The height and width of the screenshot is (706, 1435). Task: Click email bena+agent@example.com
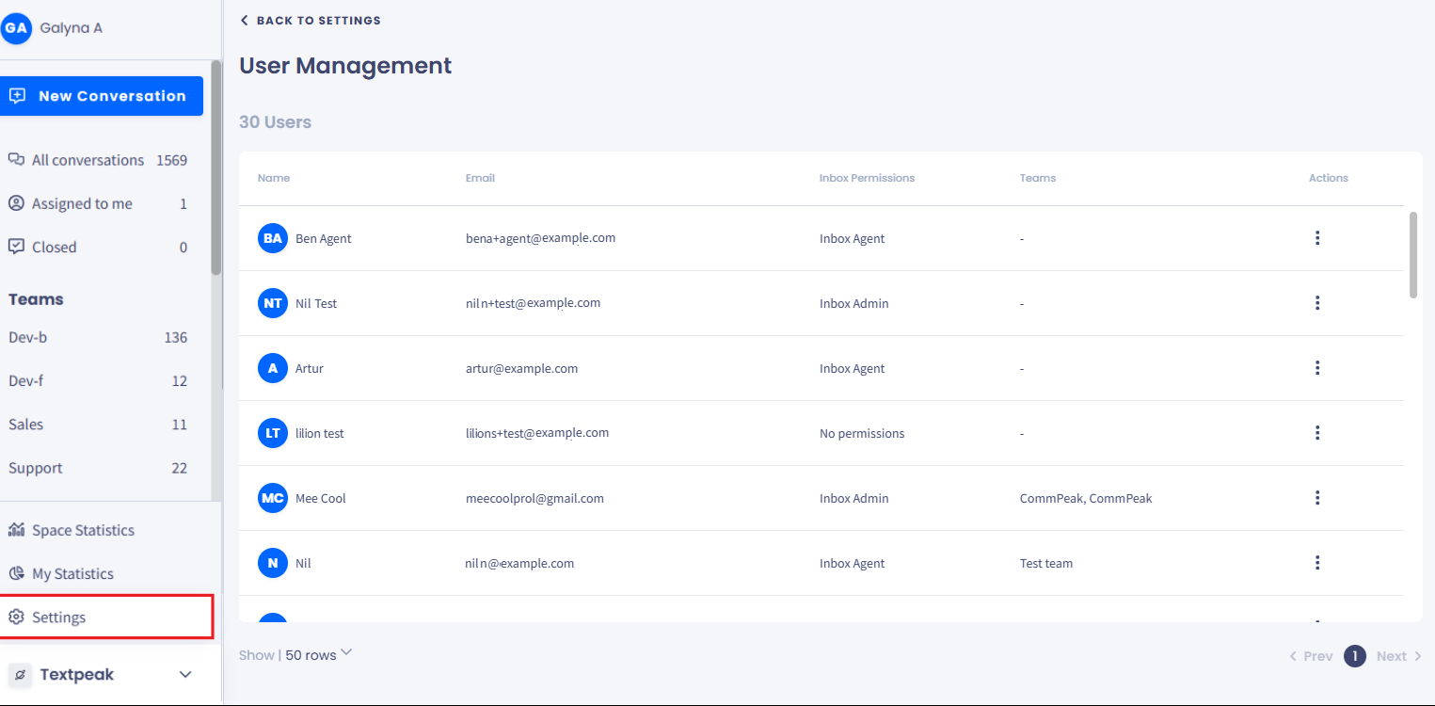540,238
